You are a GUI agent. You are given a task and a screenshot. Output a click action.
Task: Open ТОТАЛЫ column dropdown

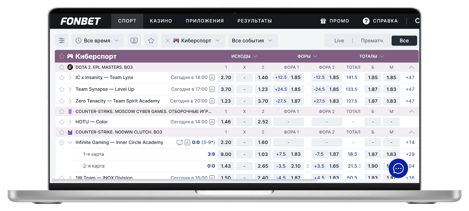pos(372,56)
